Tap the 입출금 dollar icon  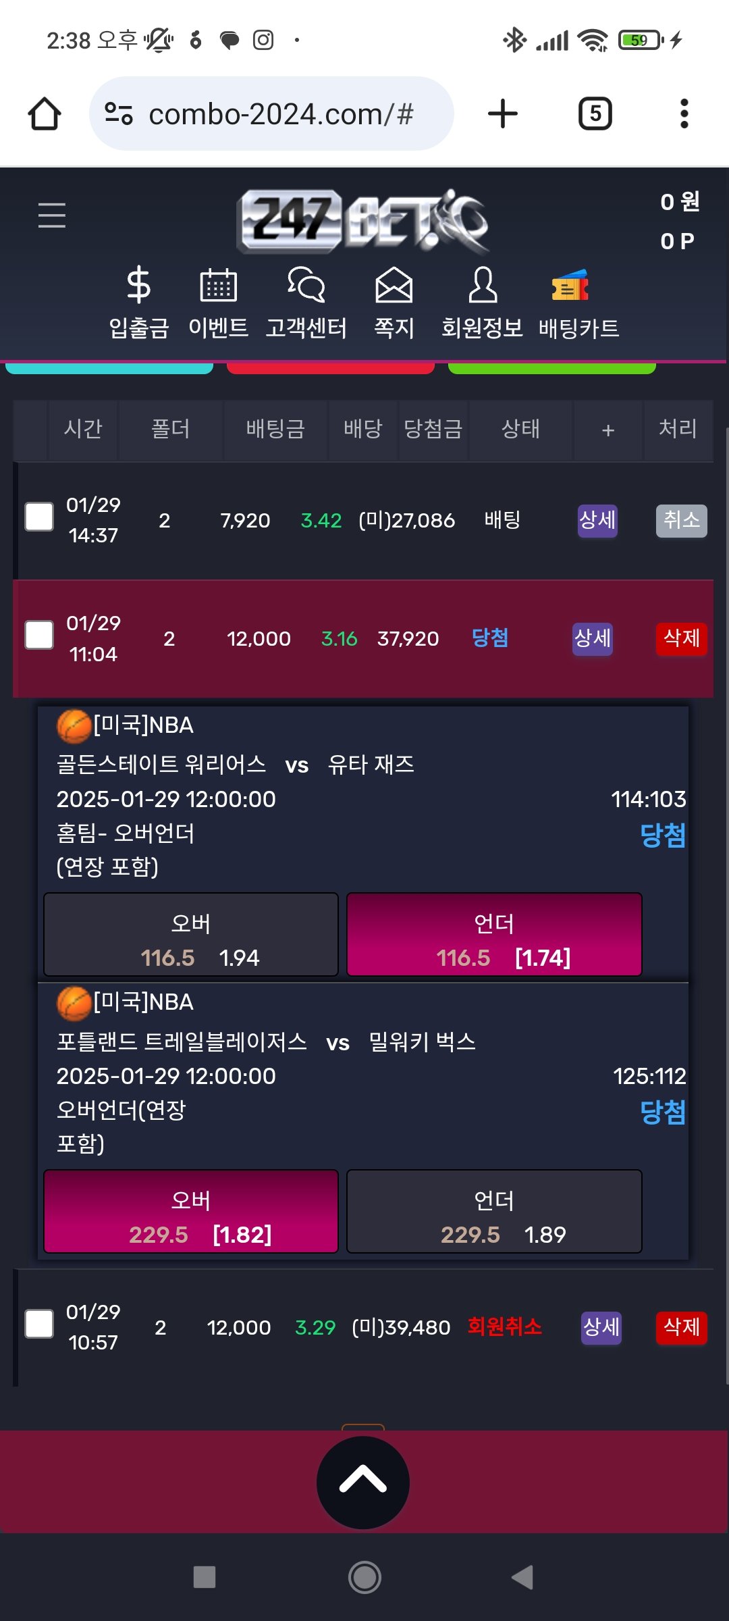138,285
